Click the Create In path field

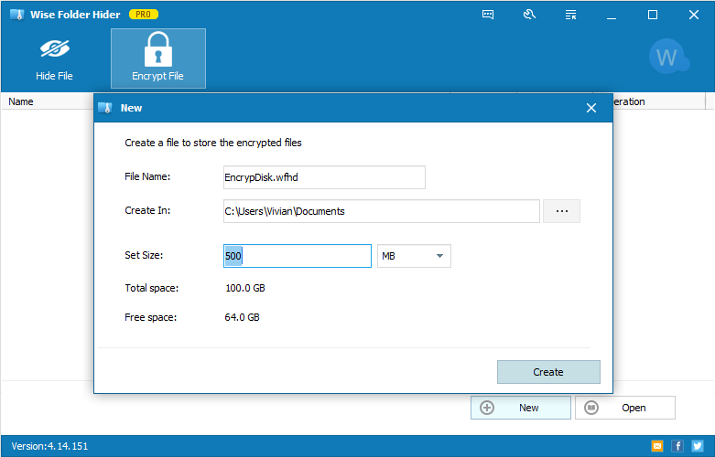click(382, 211)
